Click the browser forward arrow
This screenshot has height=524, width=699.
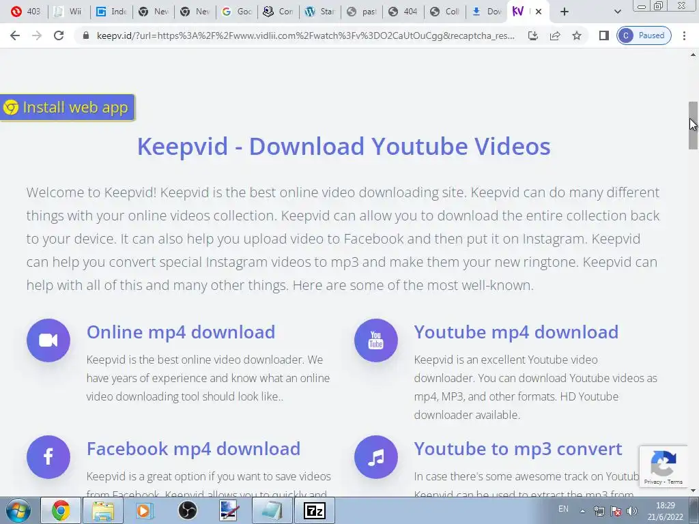tap(37, 35)
